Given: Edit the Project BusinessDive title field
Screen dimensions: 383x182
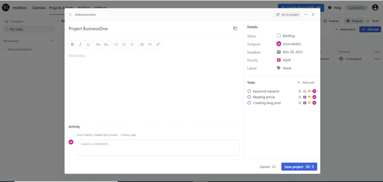Looking at the screenshot, I should 88,29.
